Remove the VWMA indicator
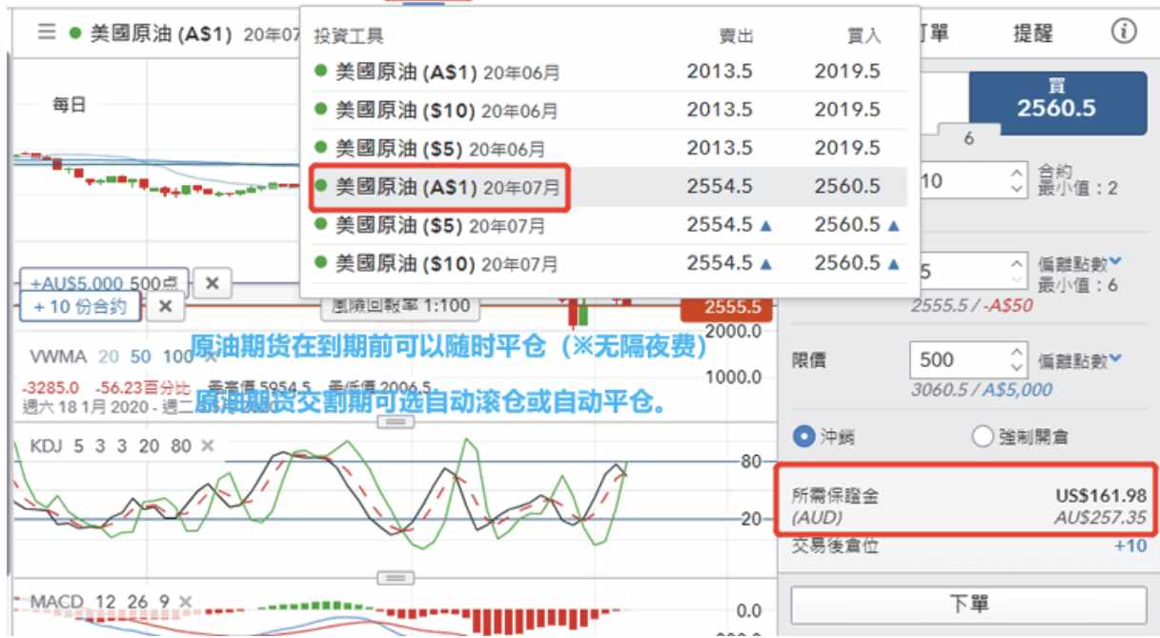The height and width of the screenshot is (638, 1160). pos(210,357)
